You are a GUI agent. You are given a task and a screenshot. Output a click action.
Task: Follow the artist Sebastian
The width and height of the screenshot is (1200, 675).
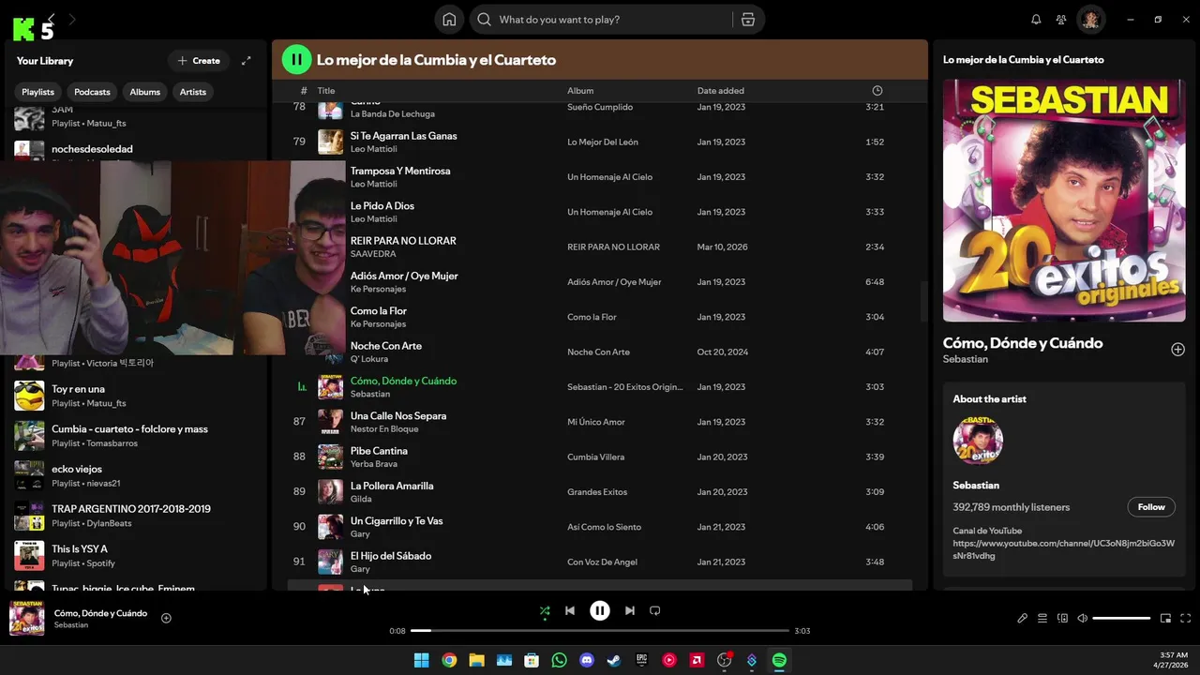[x=1151, y=507]
